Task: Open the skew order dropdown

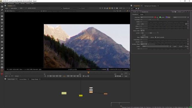Action: (142, 31)
